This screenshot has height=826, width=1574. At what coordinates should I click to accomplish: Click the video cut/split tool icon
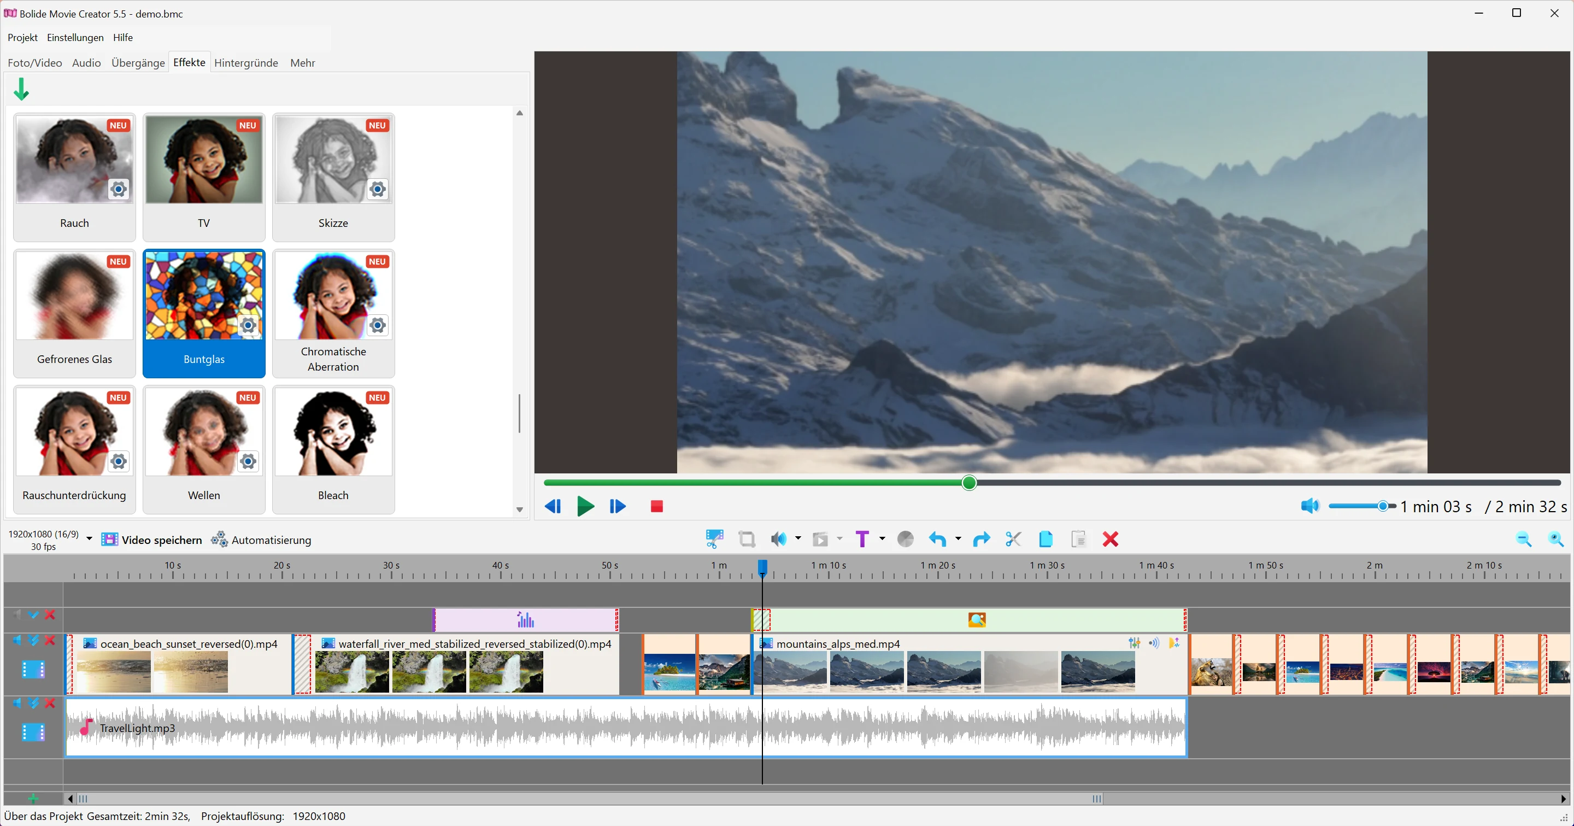(x=714, y=539)
